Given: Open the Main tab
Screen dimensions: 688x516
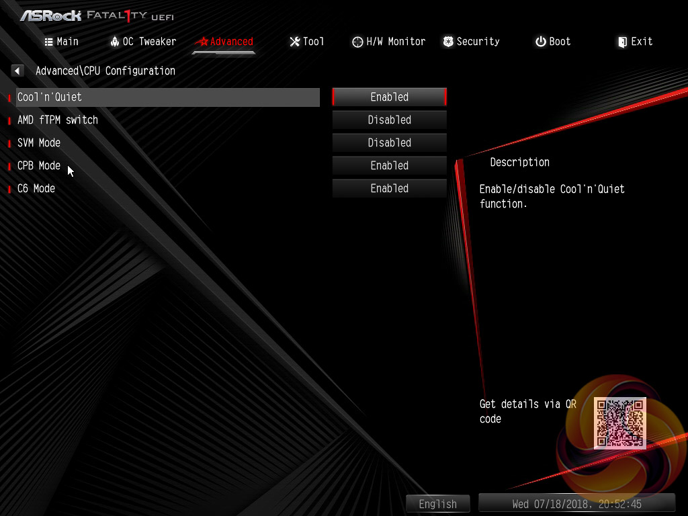Looking at the screenshot, I should [61, 42].
